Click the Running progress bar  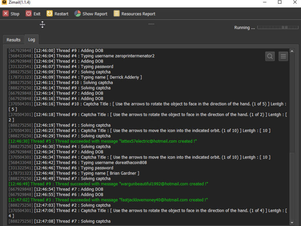click(278, 27)
